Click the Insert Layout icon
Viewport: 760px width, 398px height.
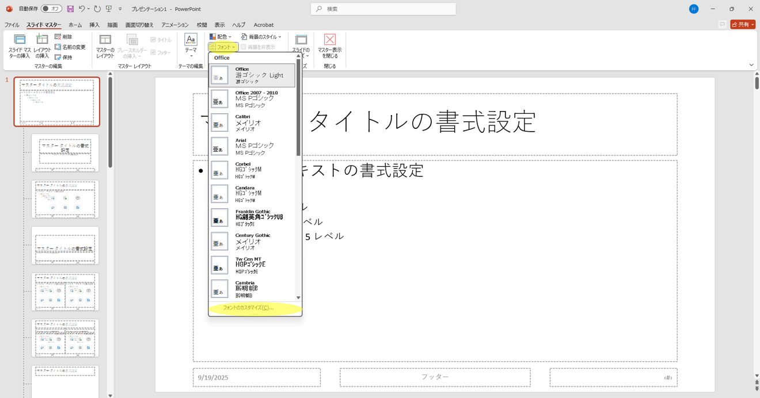point(42,40)
